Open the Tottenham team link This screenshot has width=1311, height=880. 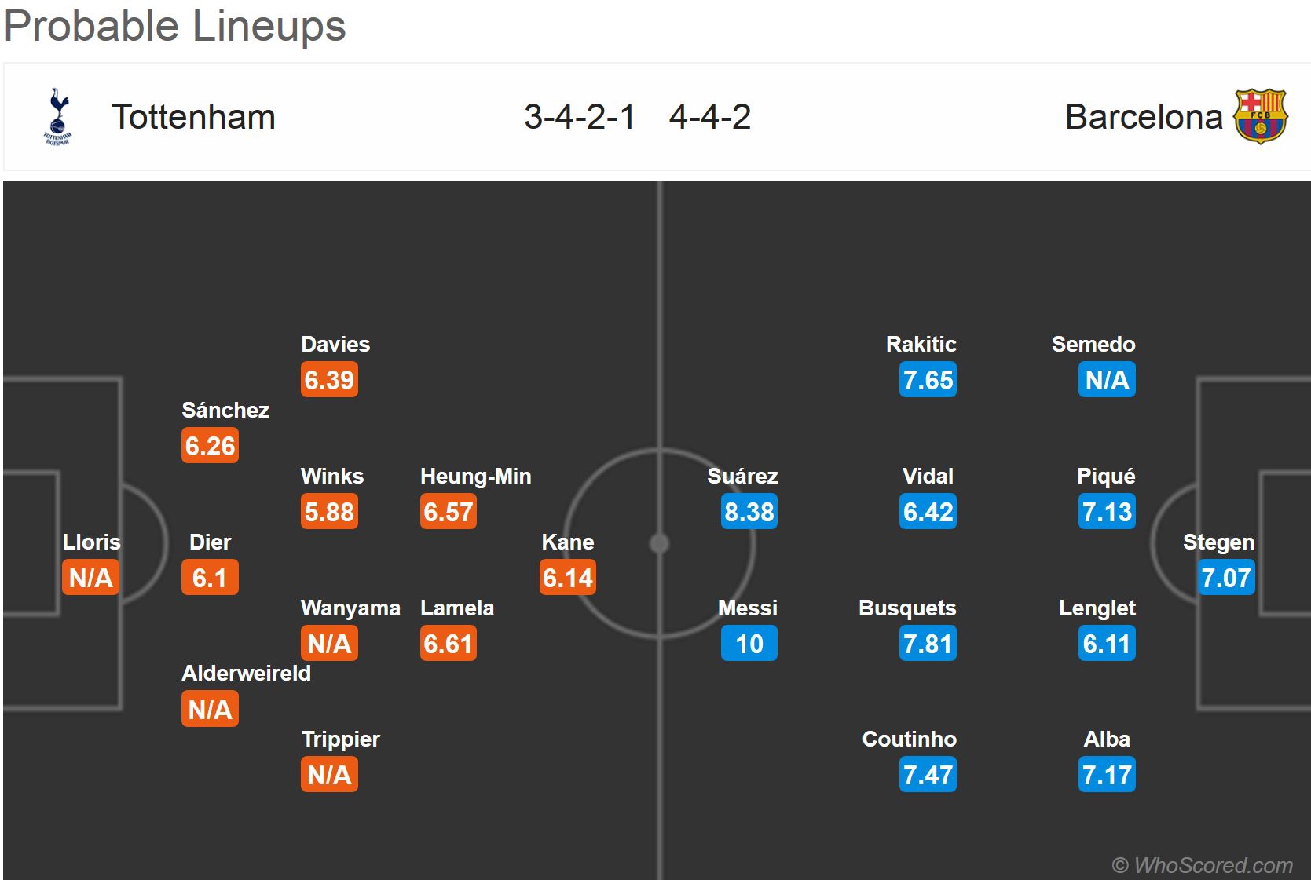(193, 117)
